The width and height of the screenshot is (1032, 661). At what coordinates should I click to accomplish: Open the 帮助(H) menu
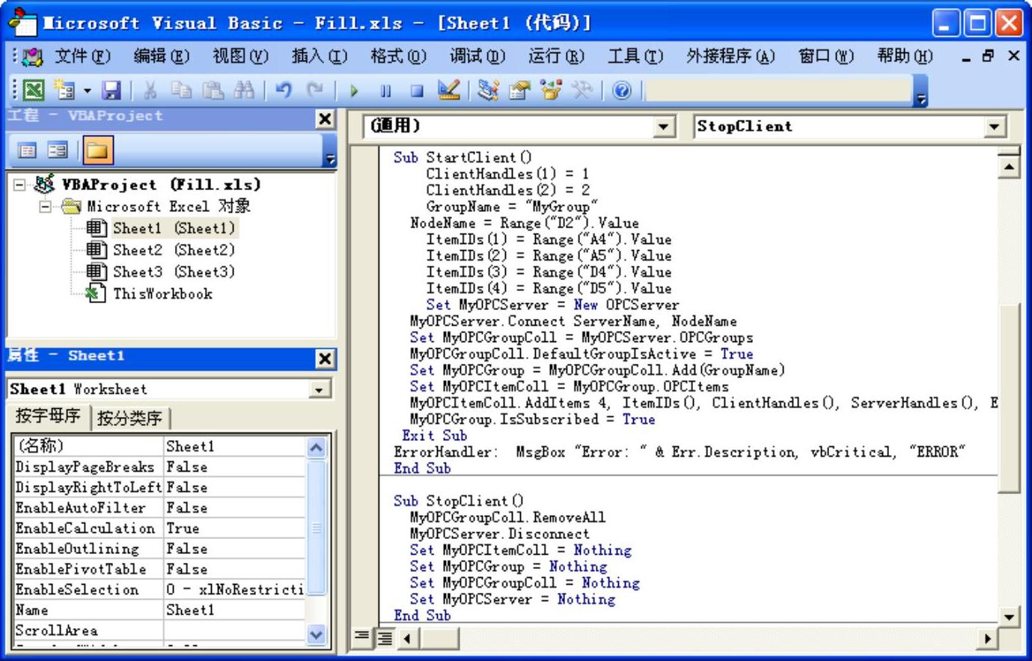pos(906,55)
